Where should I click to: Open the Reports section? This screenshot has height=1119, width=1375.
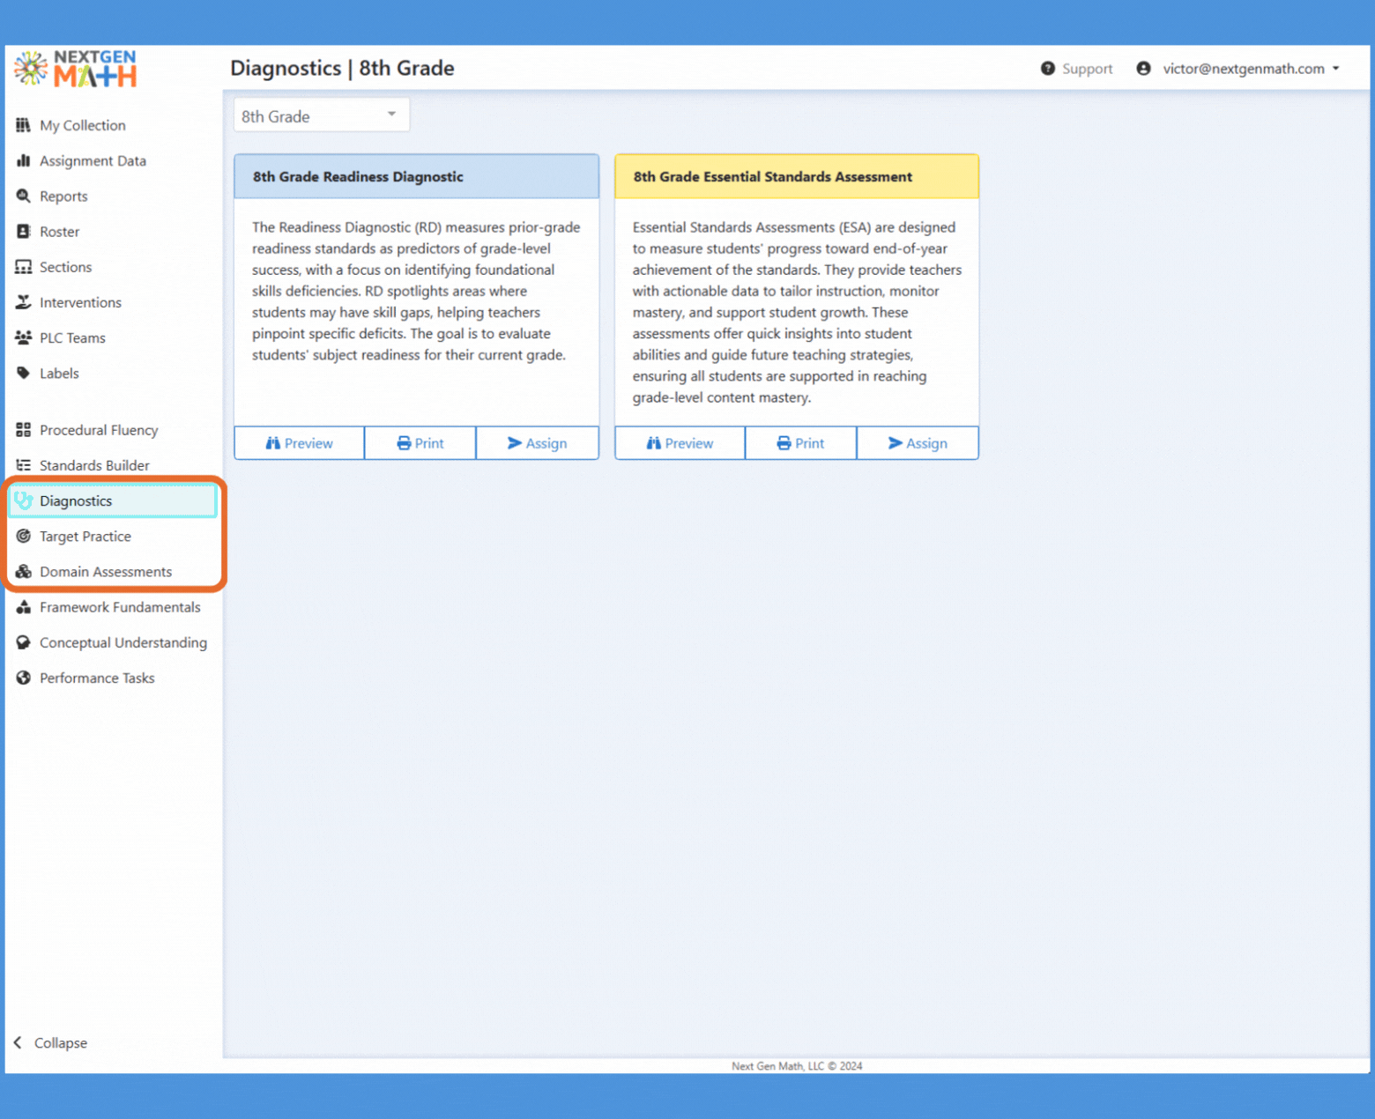[x=63, y=196]
